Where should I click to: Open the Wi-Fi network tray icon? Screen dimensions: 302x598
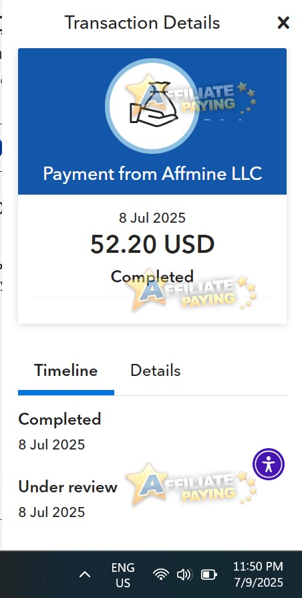tap(161, 575)
